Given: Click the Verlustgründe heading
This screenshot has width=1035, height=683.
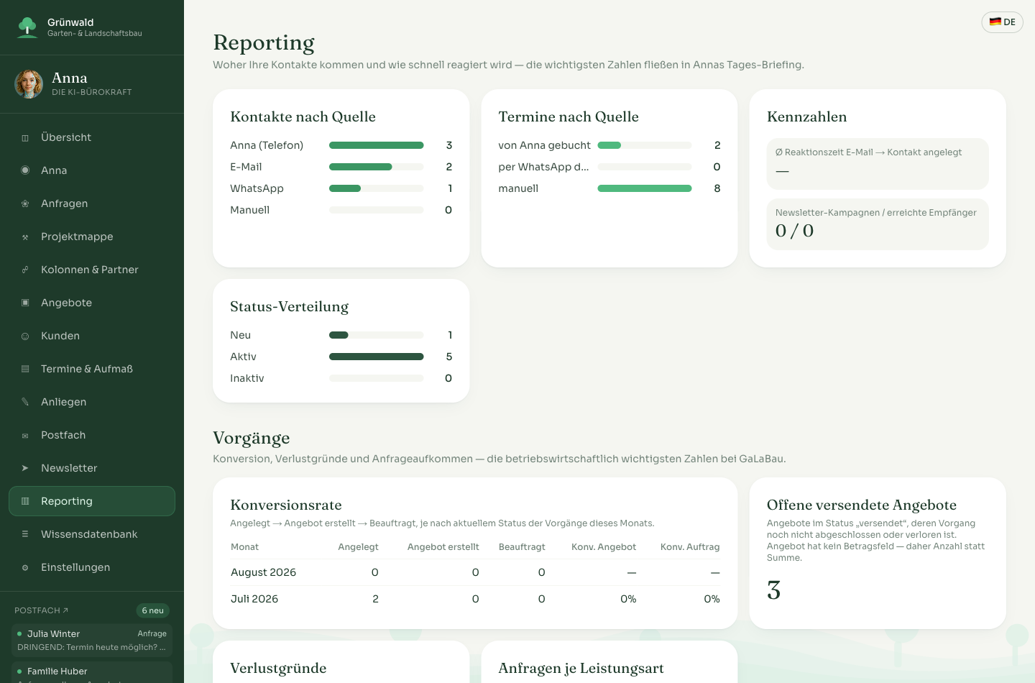Looking at the screenshot, I should 278,669.
